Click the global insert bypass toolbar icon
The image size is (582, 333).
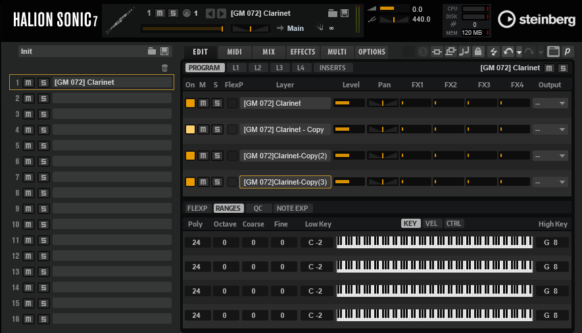(437, 52)
